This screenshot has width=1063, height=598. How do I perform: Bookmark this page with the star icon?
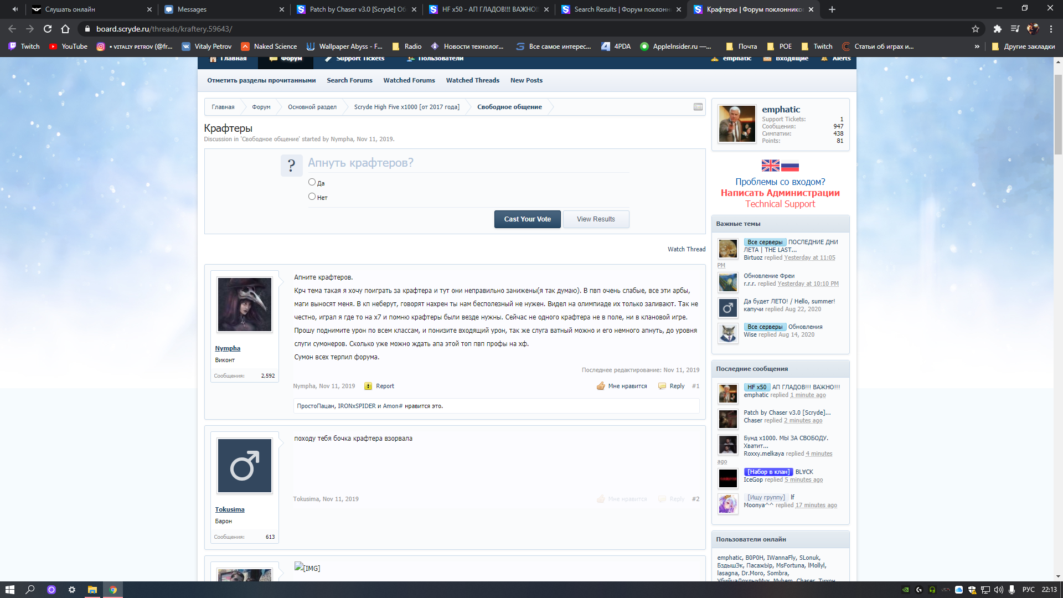coord(976,29)
